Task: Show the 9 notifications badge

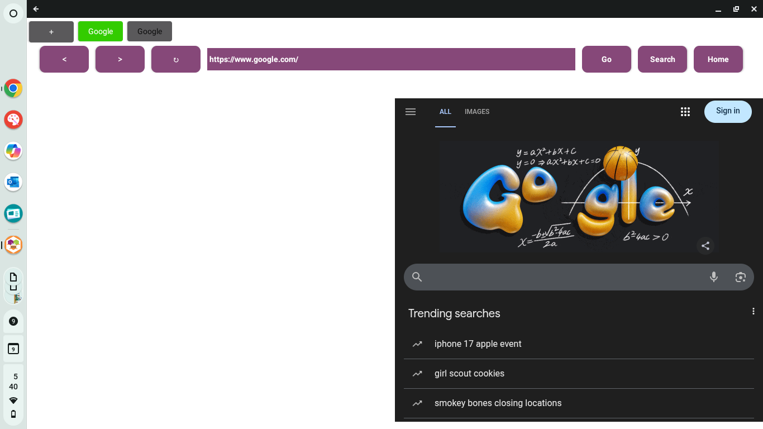Action: tap(13, 321)
